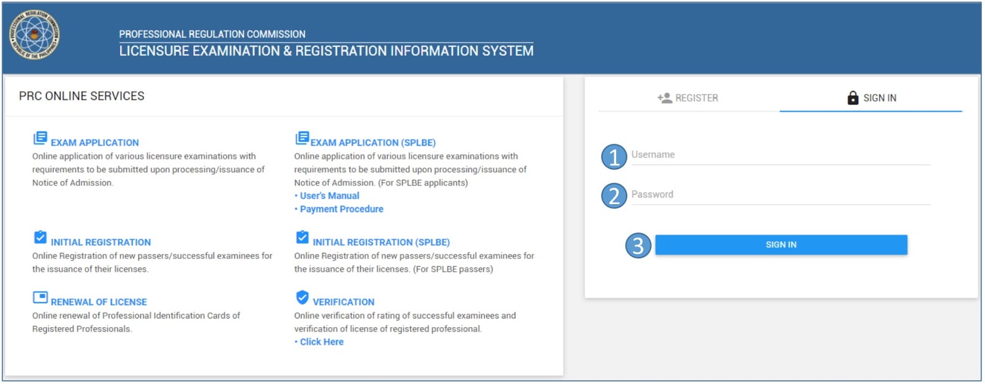The image size is (985, 388).
Task: Open the INITIAL REGISTRATION link
Action: [x=101, y=243]
